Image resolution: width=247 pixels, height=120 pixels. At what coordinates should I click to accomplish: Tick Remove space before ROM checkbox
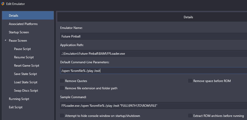190,81
